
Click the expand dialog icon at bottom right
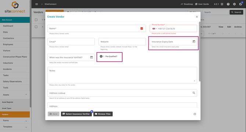point(195,114)
